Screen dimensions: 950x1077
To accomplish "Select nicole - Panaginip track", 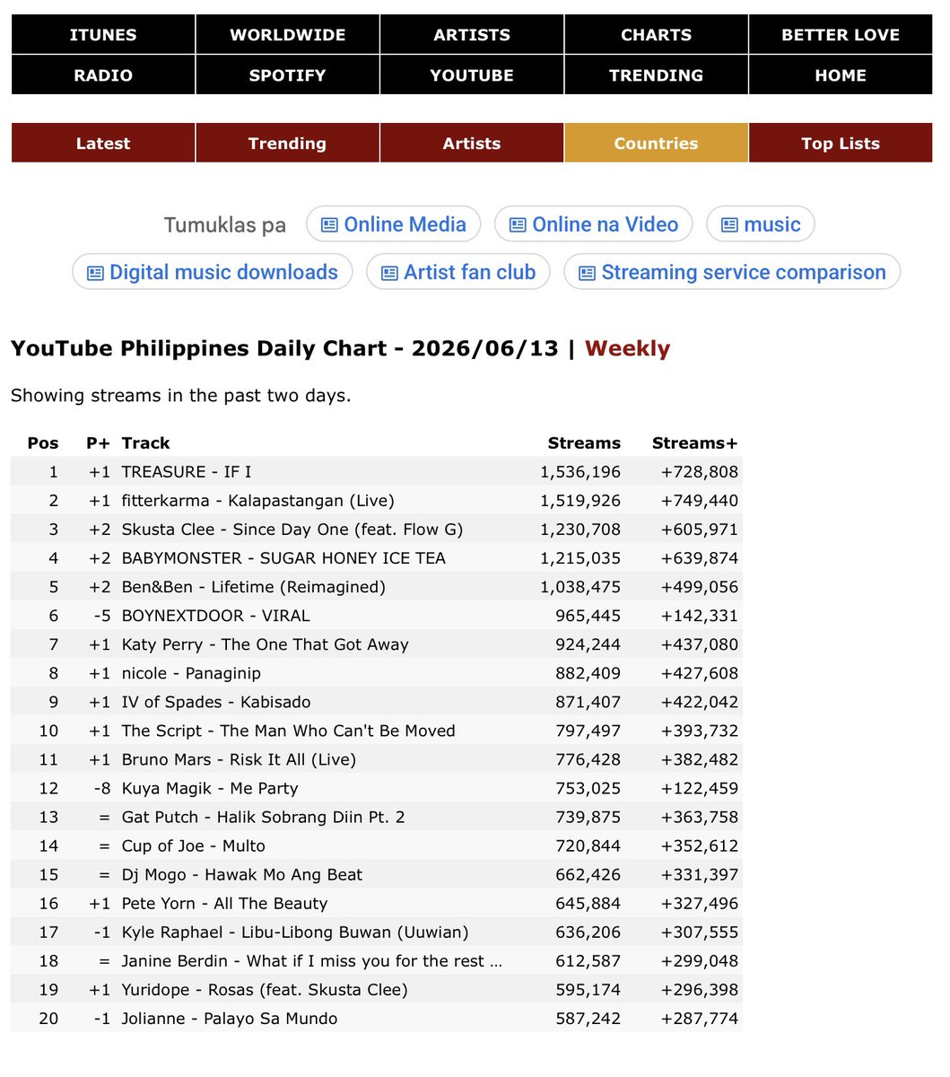I will 191,673.
